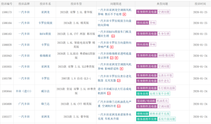211x124 pixels.
Task: Click the 典型问题 column header
Action: click(x=162, y=4)
